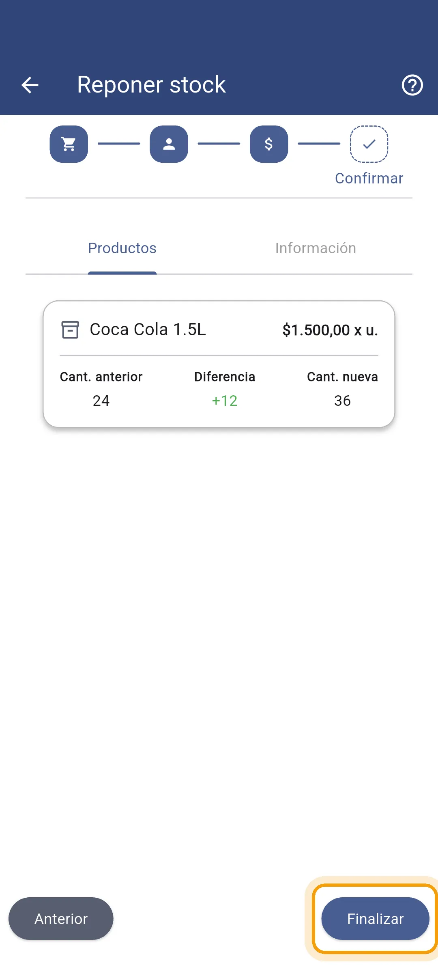Screen dimensions: 438x974
Task: Click the Reponer stock title
Action: click(x=151, y=85)
